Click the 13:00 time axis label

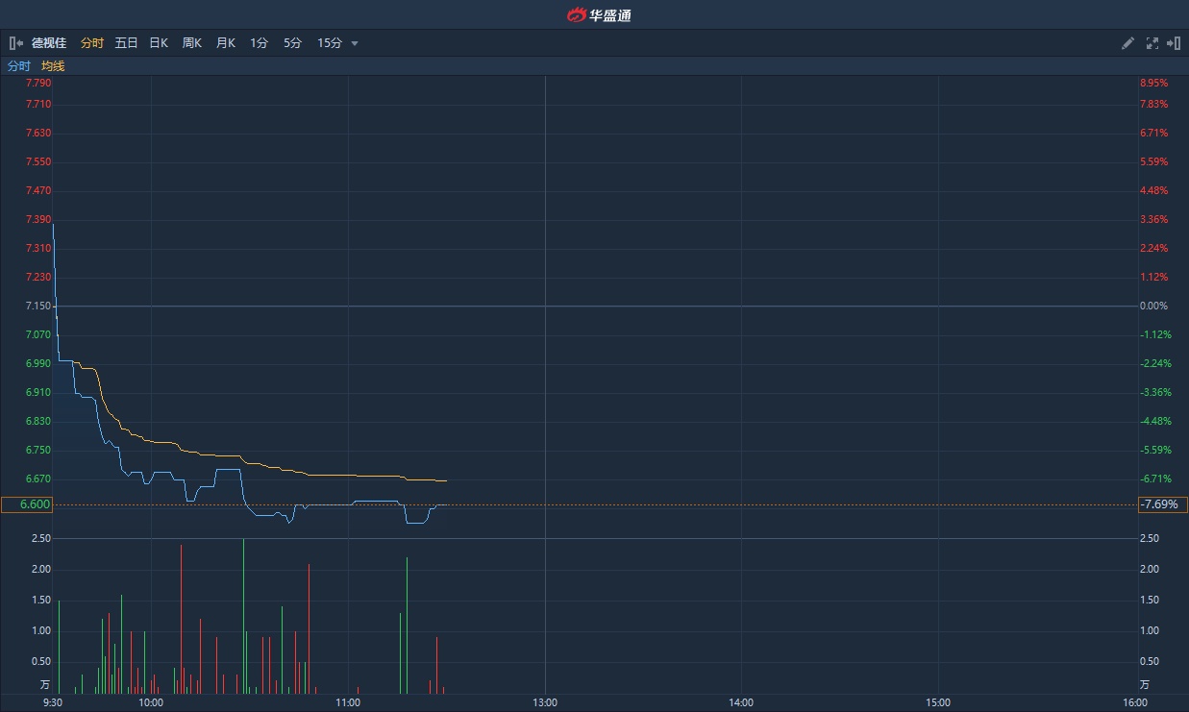point(545,702)
